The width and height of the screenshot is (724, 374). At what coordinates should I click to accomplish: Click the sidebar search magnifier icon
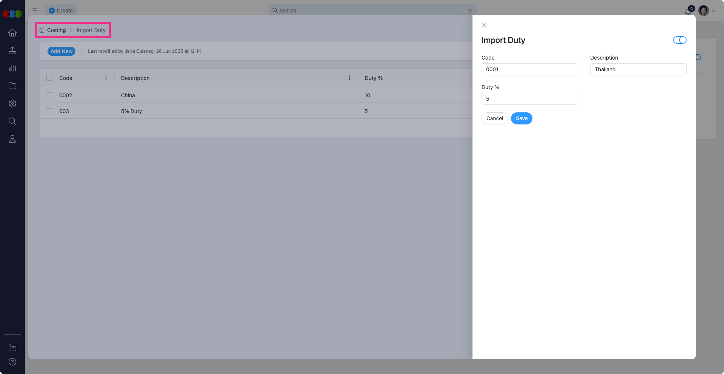coord(12,121)
